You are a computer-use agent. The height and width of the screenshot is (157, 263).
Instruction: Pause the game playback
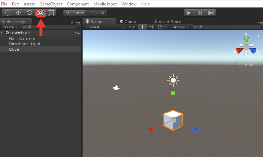tap(200, 13)
